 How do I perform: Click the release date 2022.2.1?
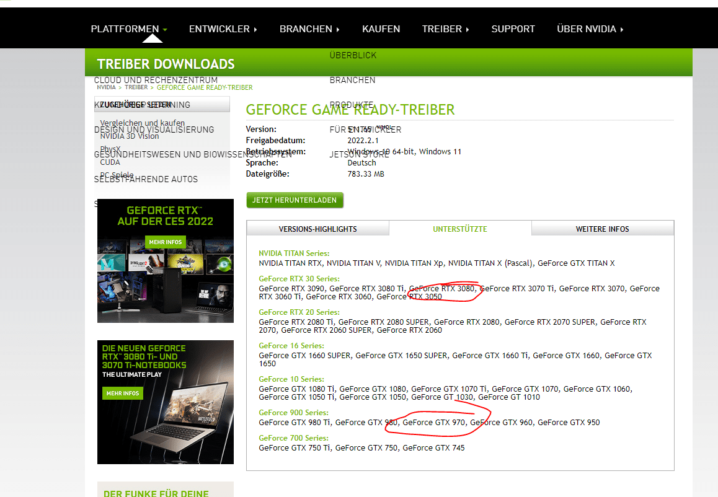point(363,141)
